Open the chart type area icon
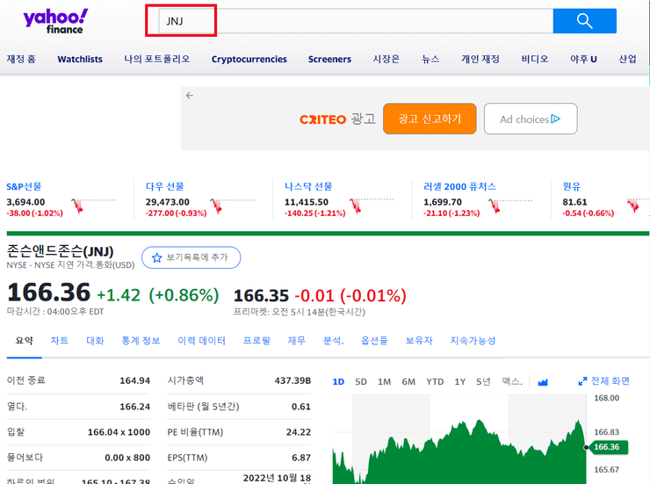Screen dimensions: 650x484 [543, 381]
